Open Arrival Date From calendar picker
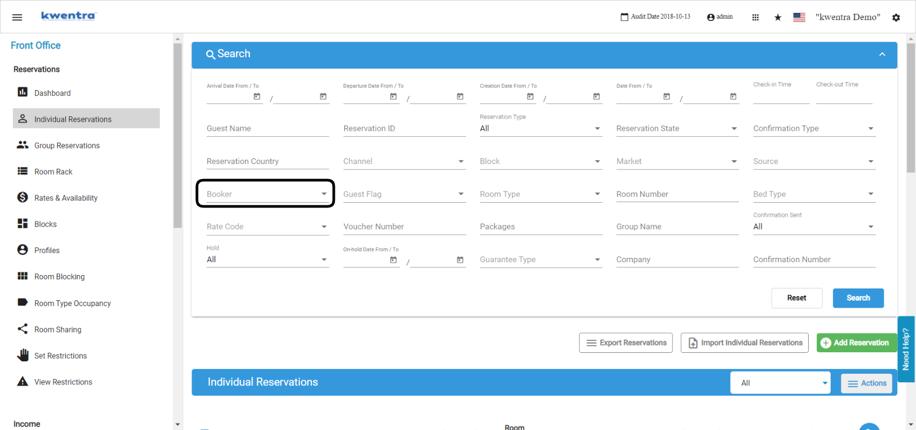This screenshot has height=430, width=916. (x=257, y=97)
